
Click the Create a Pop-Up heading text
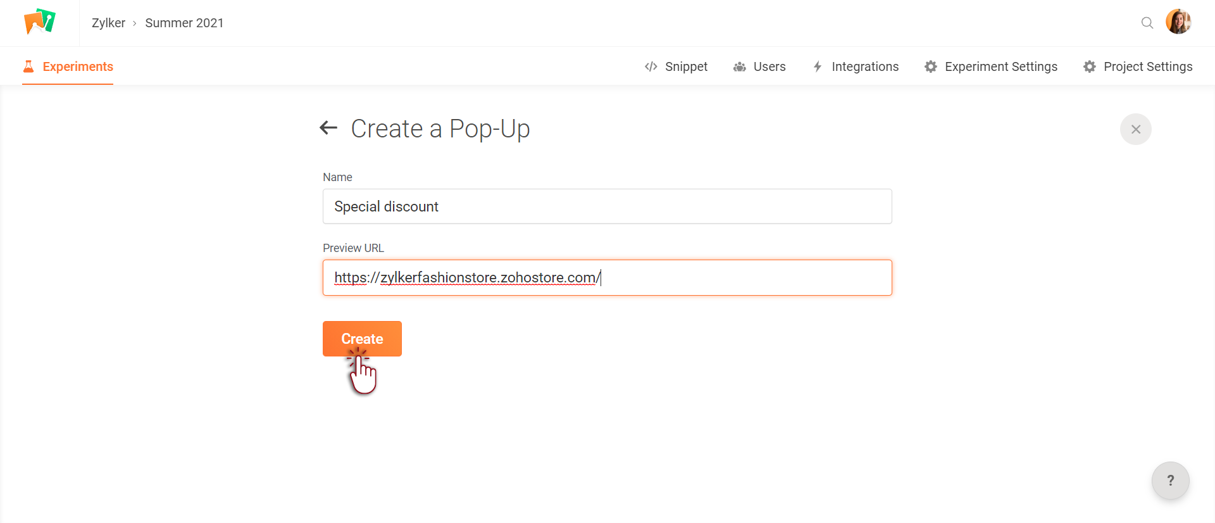click(440, 129)
